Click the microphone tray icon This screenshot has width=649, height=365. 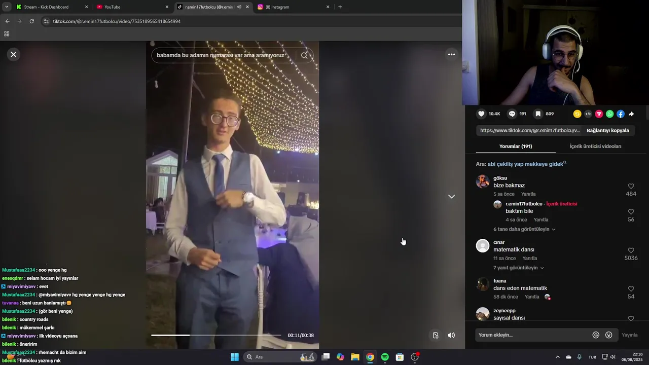(579, 357)
